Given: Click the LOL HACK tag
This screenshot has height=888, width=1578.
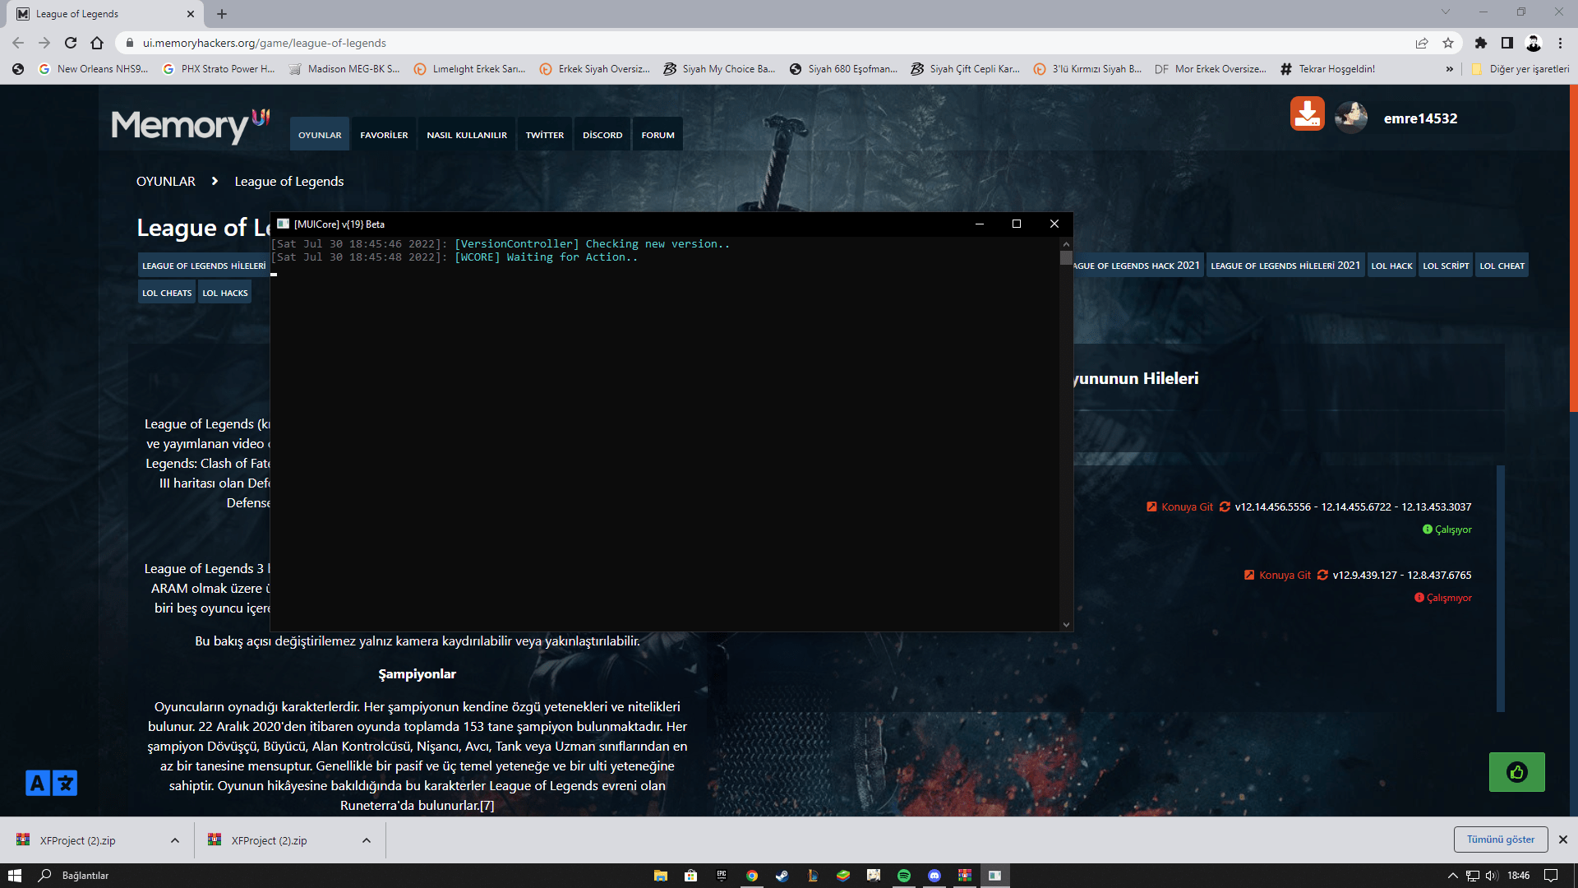Looking at the screenshot, I should pos(1391,266).
